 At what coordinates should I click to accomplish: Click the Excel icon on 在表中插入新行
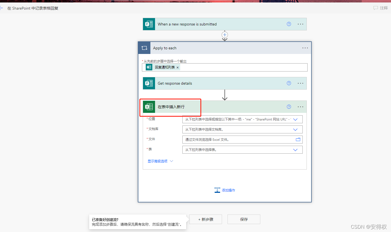point(149,107)
